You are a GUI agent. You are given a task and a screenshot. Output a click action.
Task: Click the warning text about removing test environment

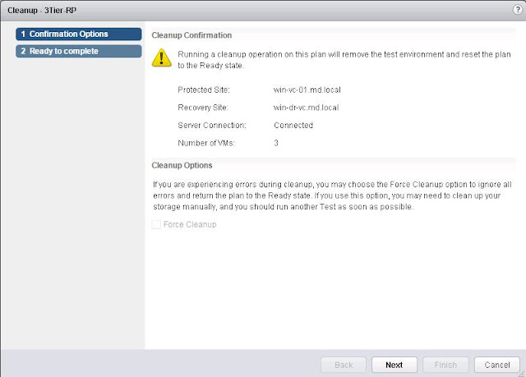coord(344,60)
